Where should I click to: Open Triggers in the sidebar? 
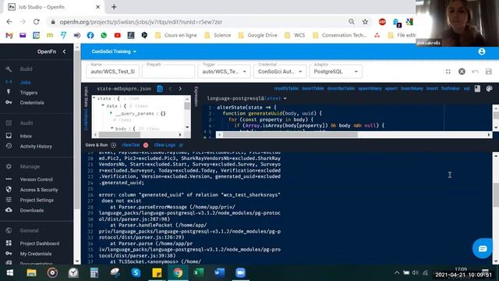29,92
